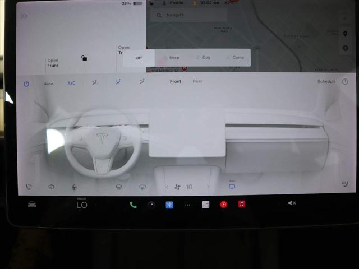Open the Phone app
Screen dimensions: 359x269
(133, 205)
